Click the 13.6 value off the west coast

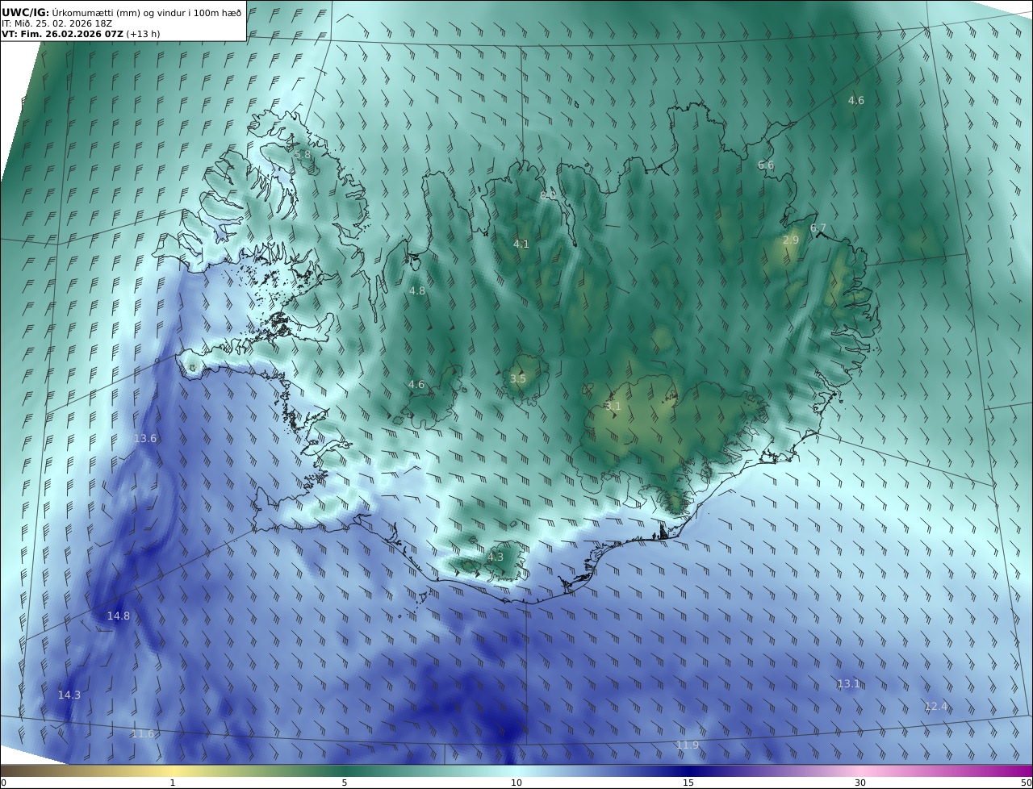(x=145, y=438)
